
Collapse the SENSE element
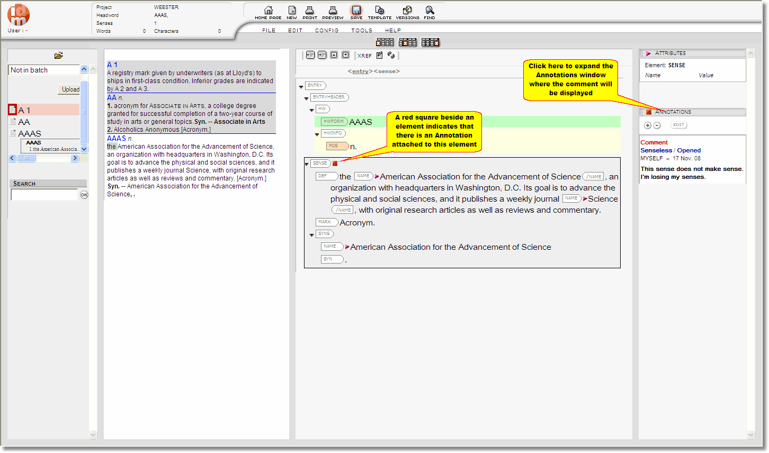tap(307, 165)
